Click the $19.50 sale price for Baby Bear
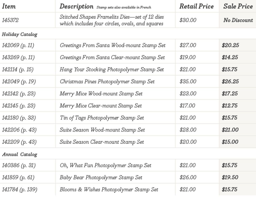256x197 pixels. pyautogui.click(x=230, y=177)
